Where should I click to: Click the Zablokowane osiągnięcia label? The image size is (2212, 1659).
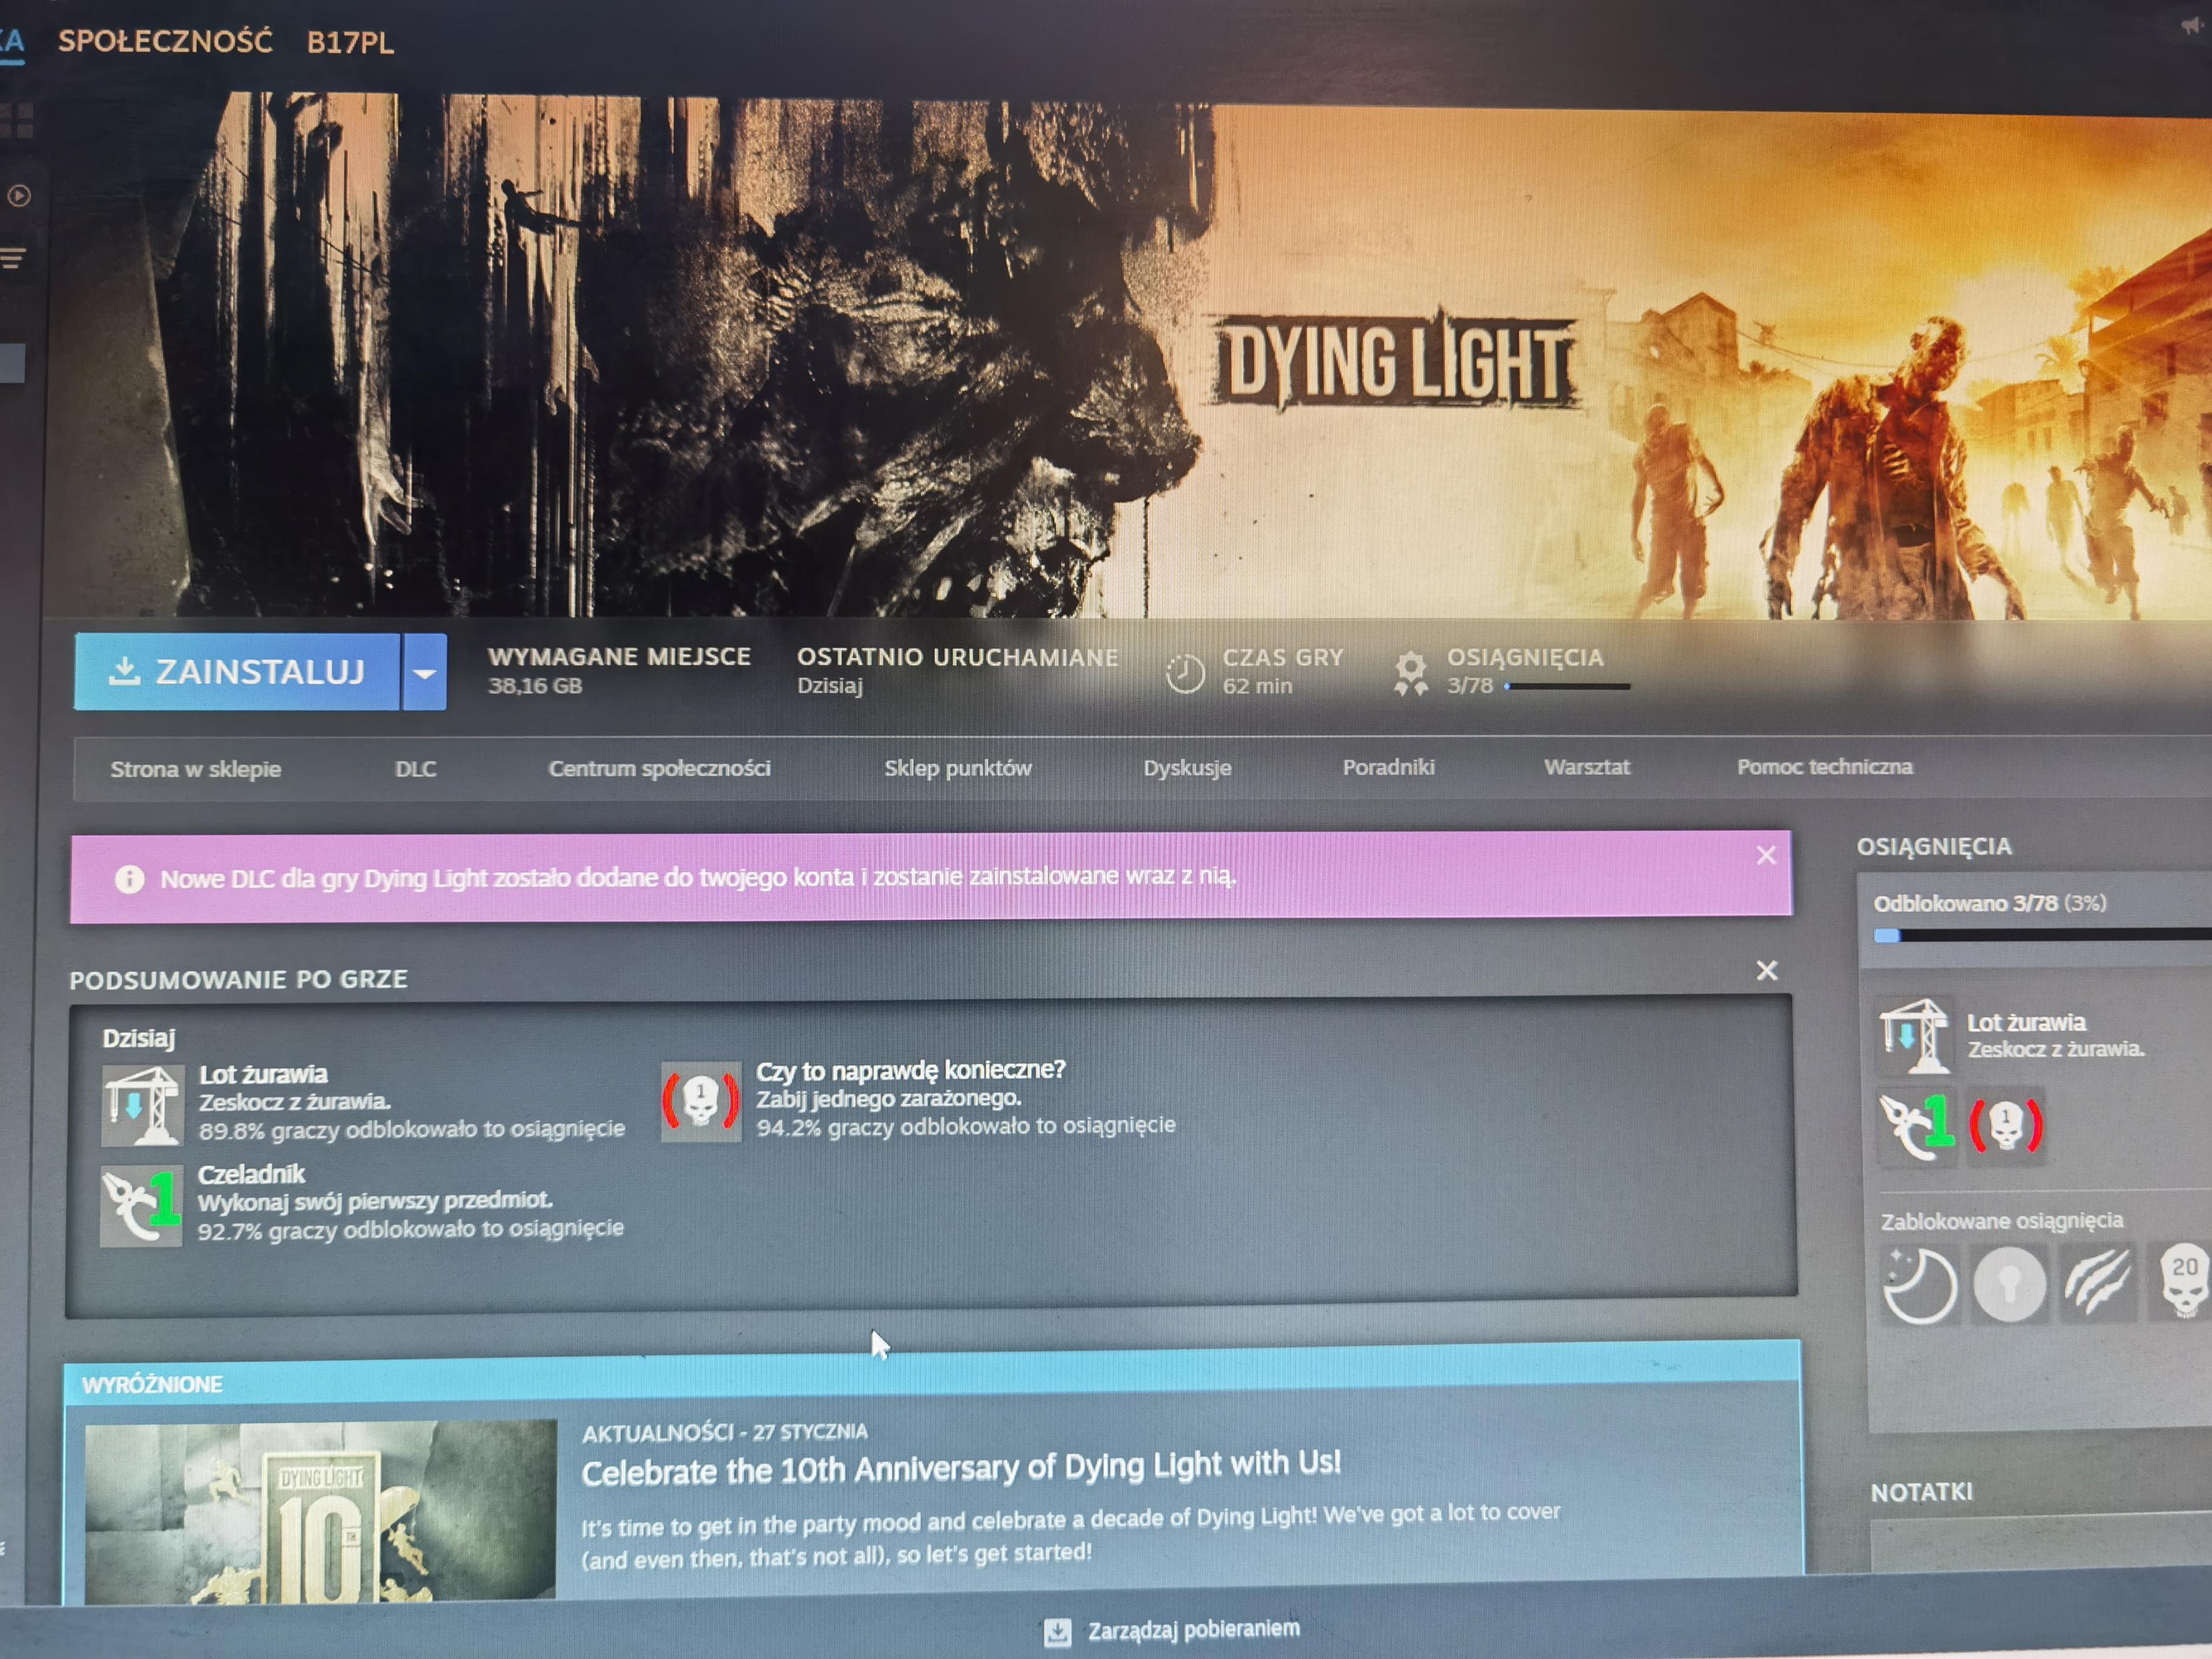(2001, 1221)
